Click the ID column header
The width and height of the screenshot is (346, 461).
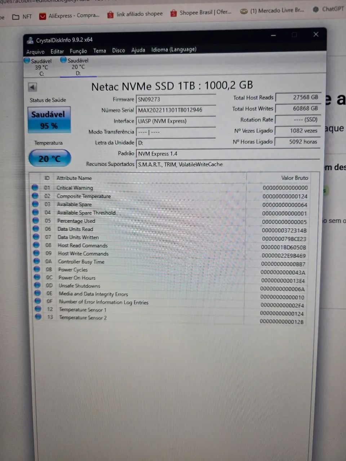[x=47, y=178]
